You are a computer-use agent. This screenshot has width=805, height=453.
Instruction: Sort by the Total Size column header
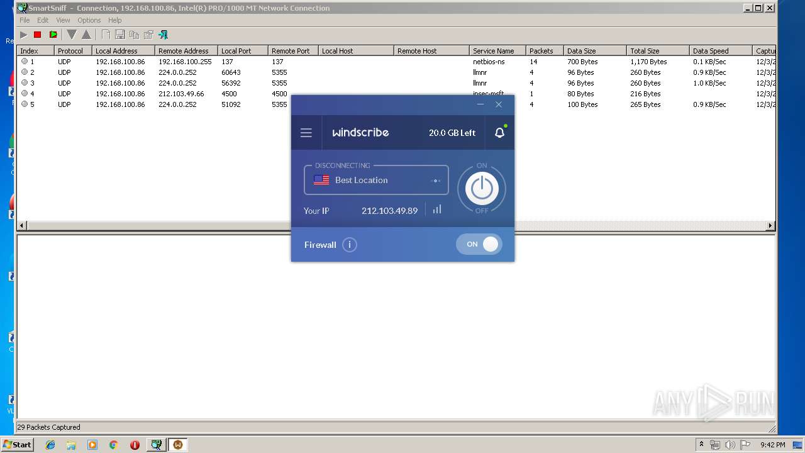tap(658, 51)
